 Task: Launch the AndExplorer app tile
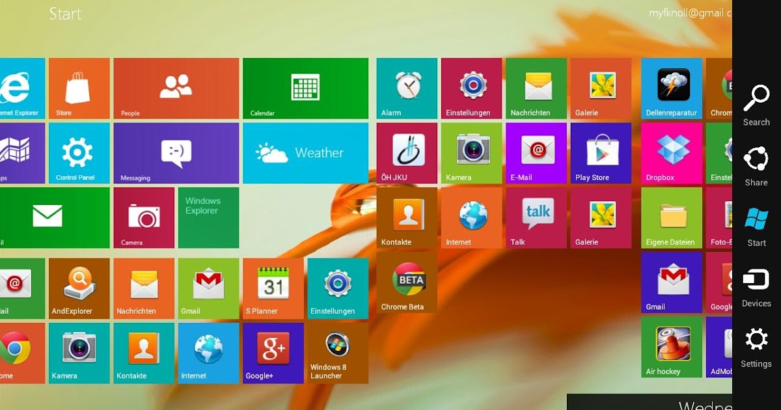pyautogui.click(x=79, y=288)
